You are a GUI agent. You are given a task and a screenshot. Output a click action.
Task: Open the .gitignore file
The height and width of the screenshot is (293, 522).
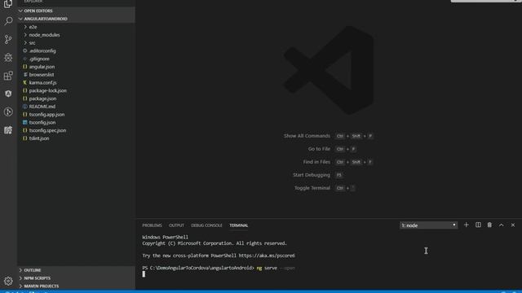point(76,59)
